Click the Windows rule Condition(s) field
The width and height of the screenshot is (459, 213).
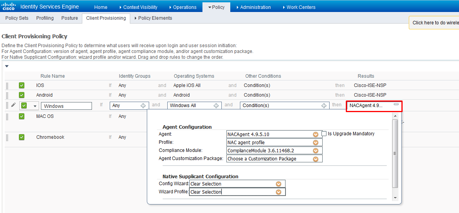pyautogui.click(x=284, y=106)
